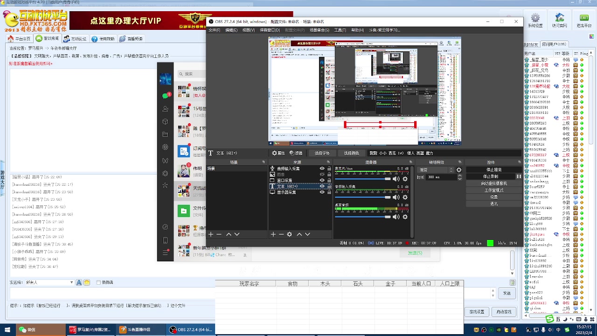Add a new source with plus icon
Screen dimensions: 597x336
coord(273,234)
